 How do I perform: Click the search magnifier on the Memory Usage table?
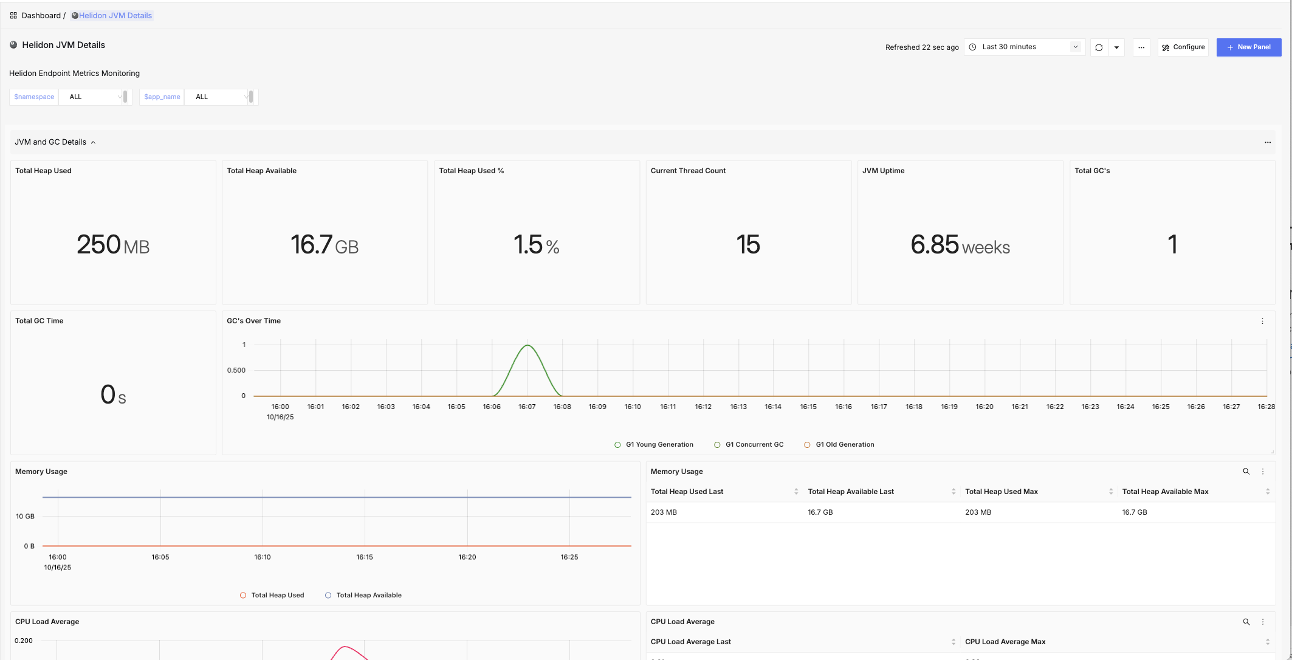pos(1246,471)
